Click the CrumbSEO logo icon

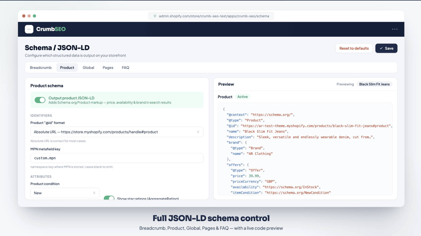(29, 29)
